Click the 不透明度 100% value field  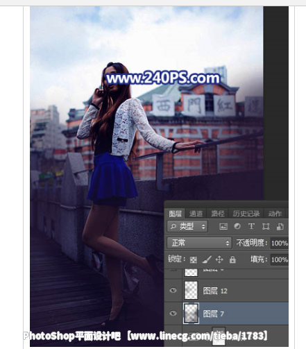[280, 243]
